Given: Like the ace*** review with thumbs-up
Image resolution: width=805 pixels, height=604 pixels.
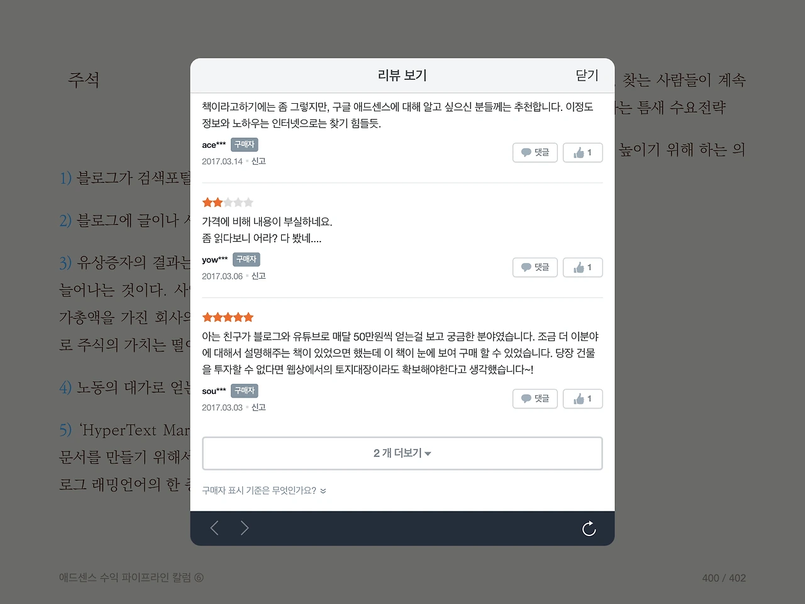Looking at the screenshot, I should (583, 153).
